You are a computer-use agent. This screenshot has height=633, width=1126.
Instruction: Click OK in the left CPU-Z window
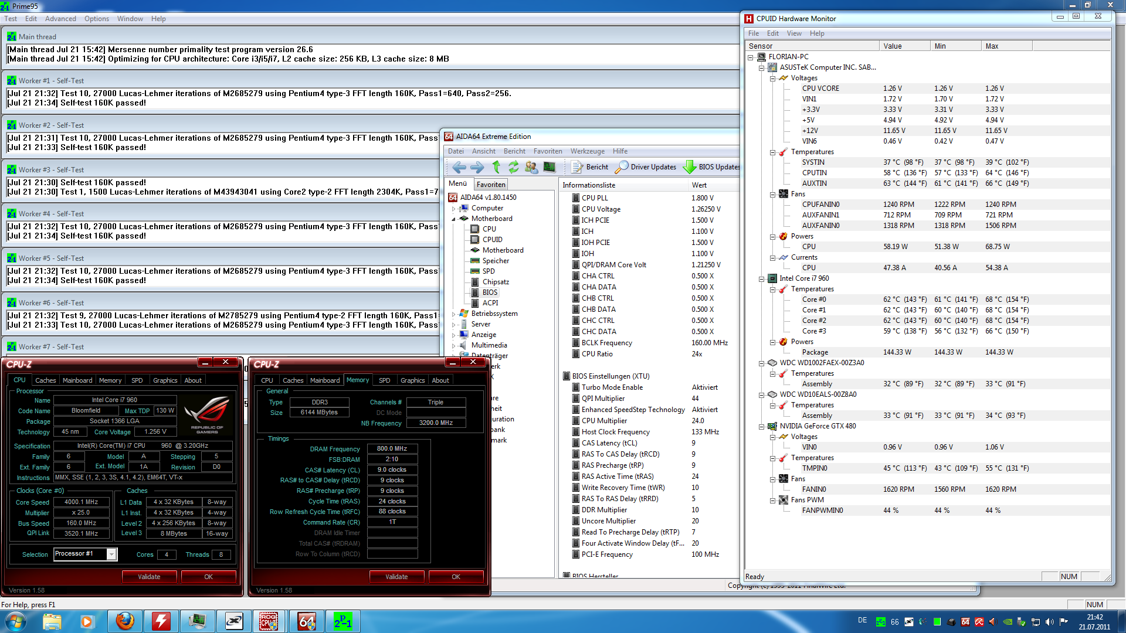coord(208,577)
